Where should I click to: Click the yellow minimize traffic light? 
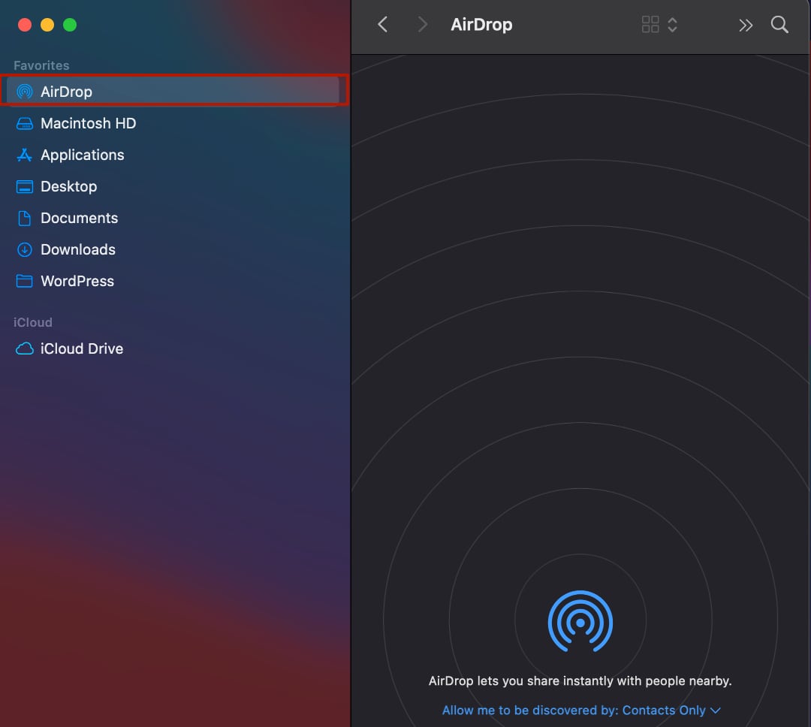[48, 24]
